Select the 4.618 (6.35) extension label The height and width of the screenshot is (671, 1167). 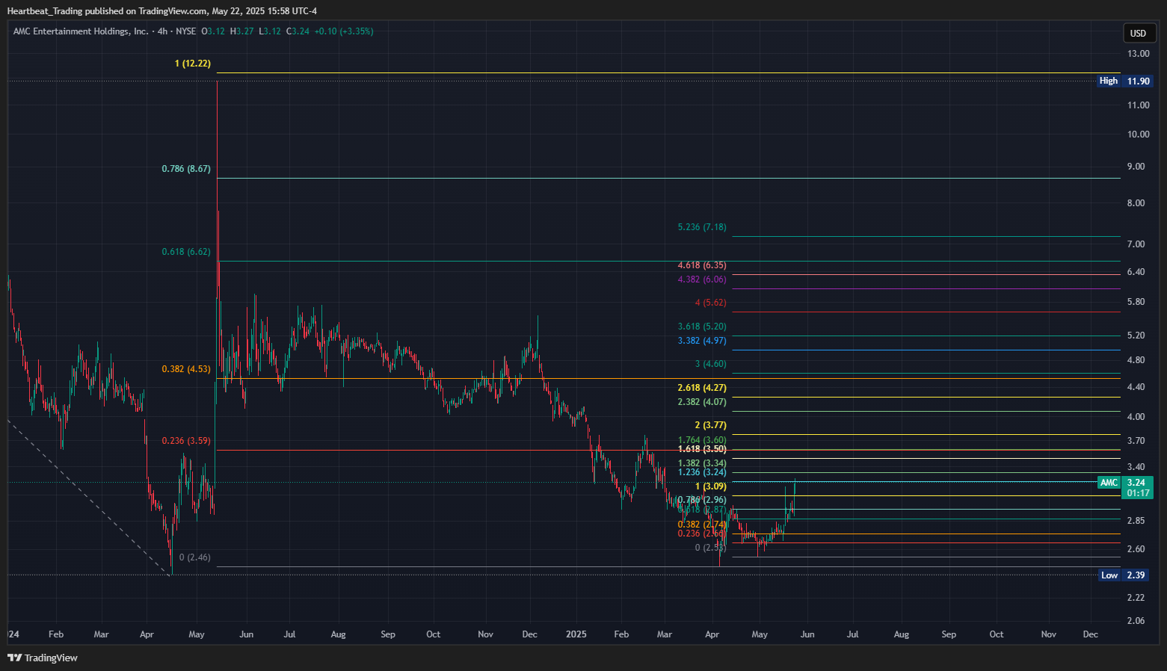coord(702,265)
